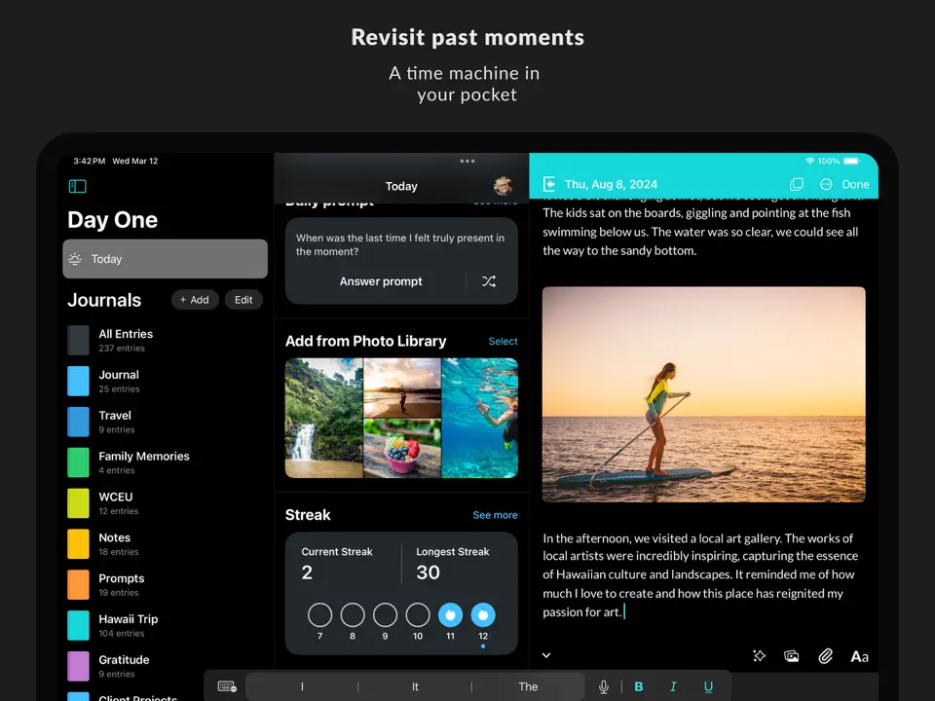The image size is (935, 701).
Task: Select the waterfall photo thumbnail
Action: click(323, 418)
